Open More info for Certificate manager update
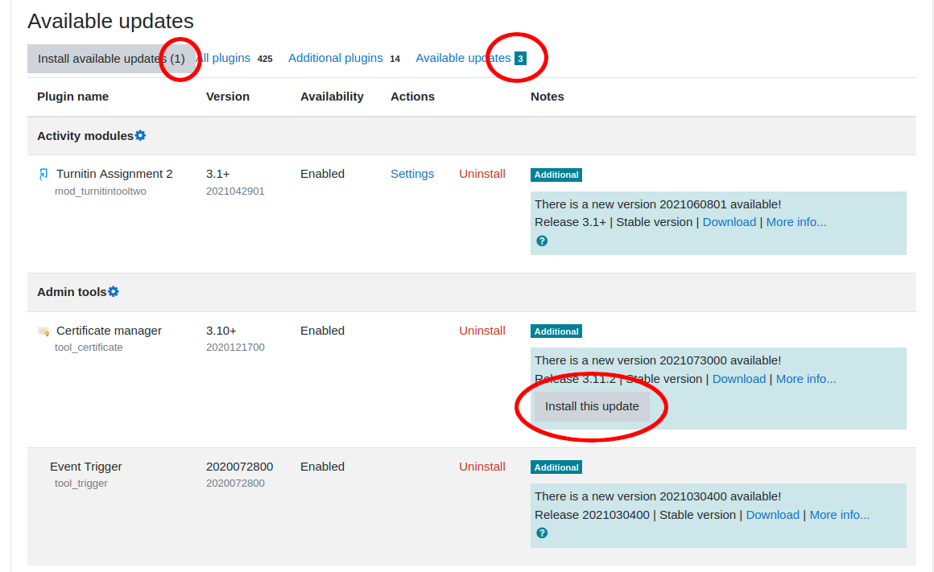 click(806, 379)
